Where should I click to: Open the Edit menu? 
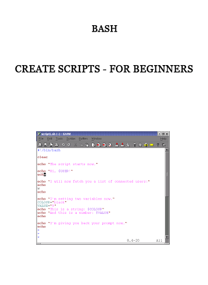point(49,139)
